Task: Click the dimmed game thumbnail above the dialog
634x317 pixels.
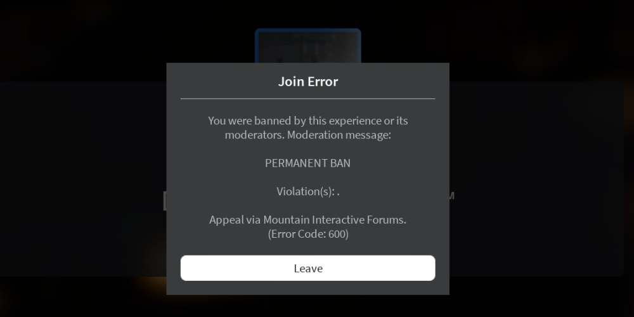Action: pos(307,46)
